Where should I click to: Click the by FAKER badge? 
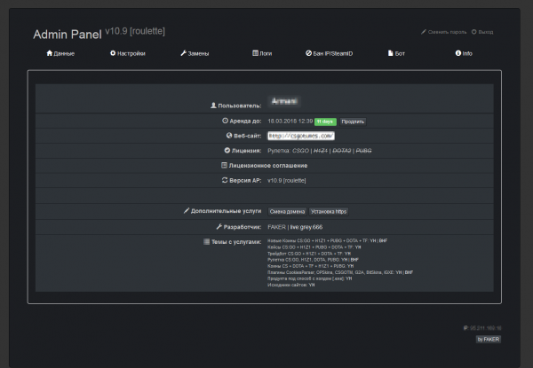488,339
